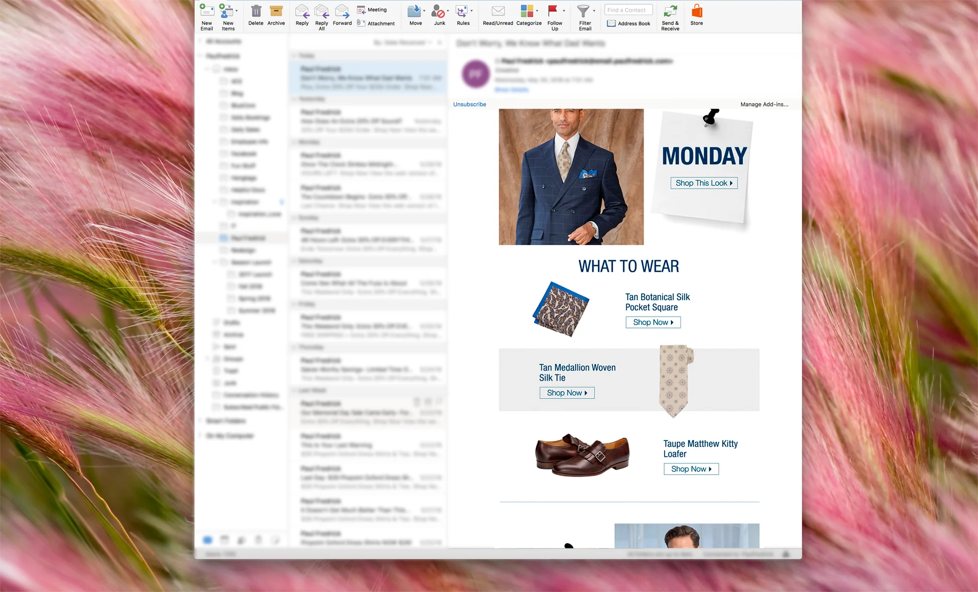Screen dimensions: 978x592
Task: Open the Store add-ins icon
Action: coord(697,11)
